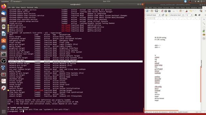Open terminal's Terminal menu
This screenshot has width=206, height=115.
click(x=30, y=7)
